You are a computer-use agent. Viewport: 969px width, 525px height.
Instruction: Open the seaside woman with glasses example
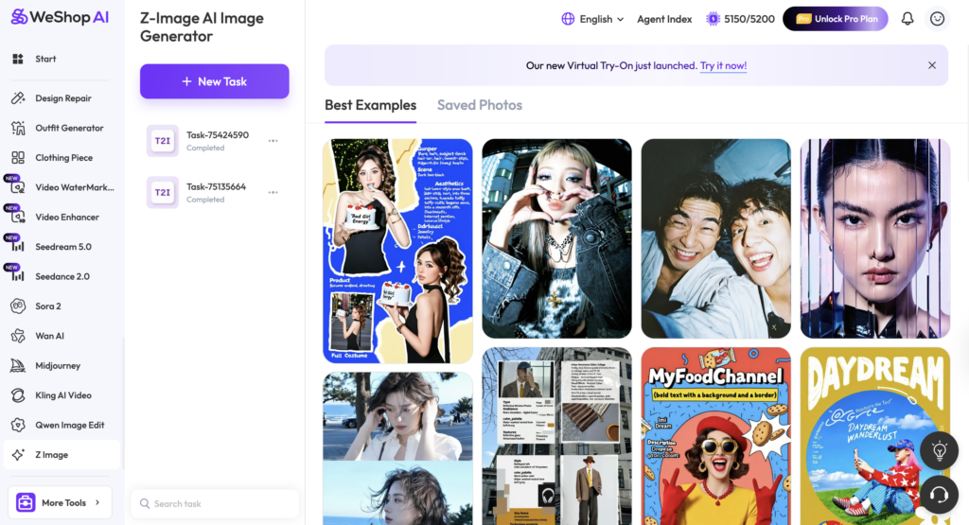point(398,448)
